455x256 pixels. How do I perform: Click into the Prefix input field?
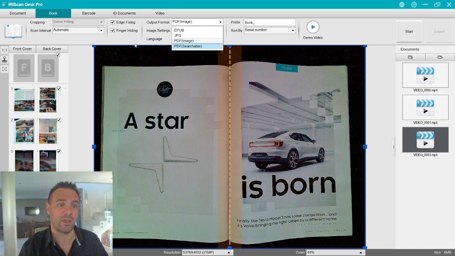[x=269, y=22]
